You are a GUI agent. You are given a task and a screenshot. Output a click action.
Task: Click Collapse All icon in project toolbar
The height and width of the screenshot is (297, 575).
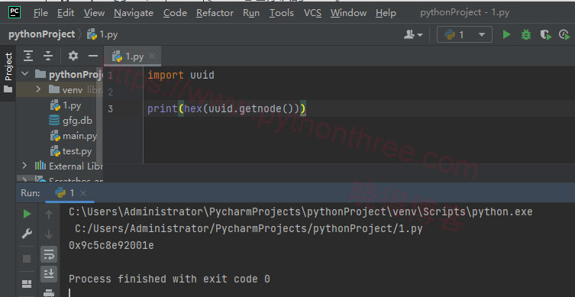(x=48, y=56)
